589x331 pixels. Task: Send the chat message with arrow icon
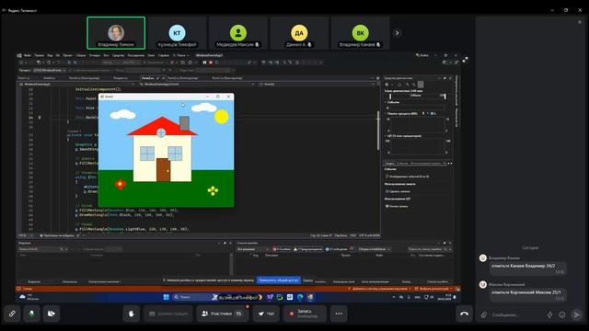tap(577, 314)
